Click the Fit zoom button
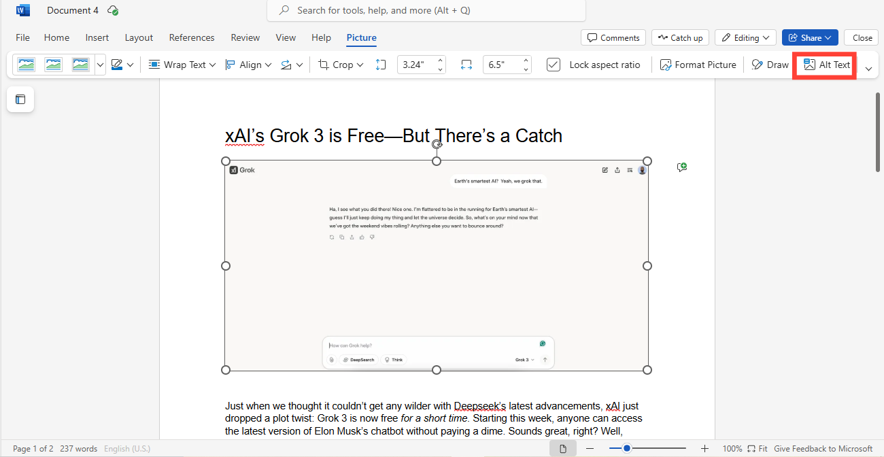Image resolution: width=884 pixels, height=457 pixels. [x=758, y=449]
